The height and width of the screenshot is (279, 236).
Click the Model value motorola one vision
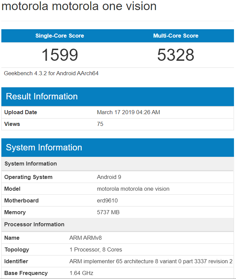[x=133, y=189]
